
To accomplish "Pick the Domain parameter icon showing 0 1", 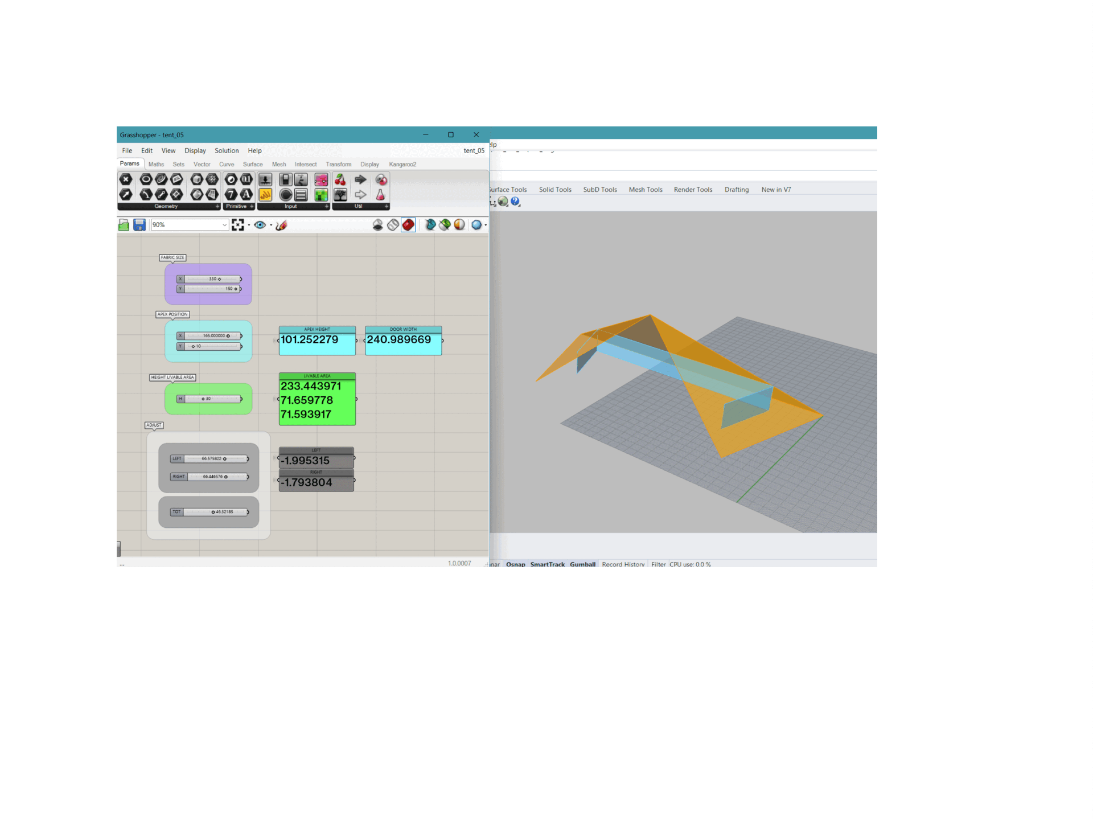I will pyautogui.click(x=246, y=179).
